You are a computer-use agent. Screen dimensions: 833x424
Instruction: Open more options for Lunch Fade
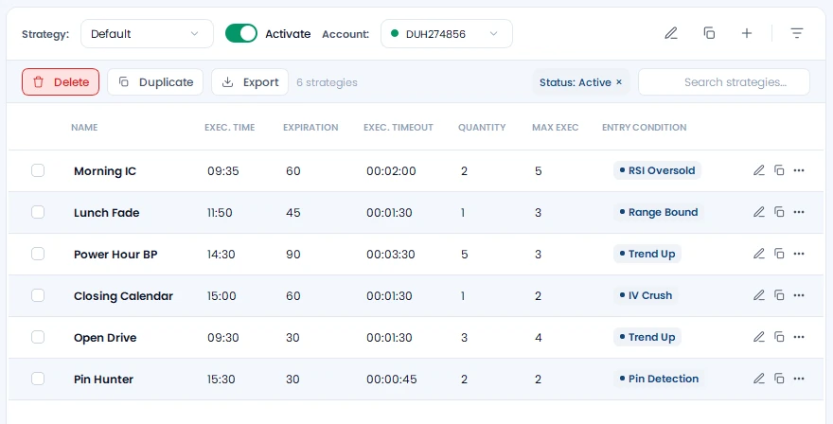click(x=799, y=212)
